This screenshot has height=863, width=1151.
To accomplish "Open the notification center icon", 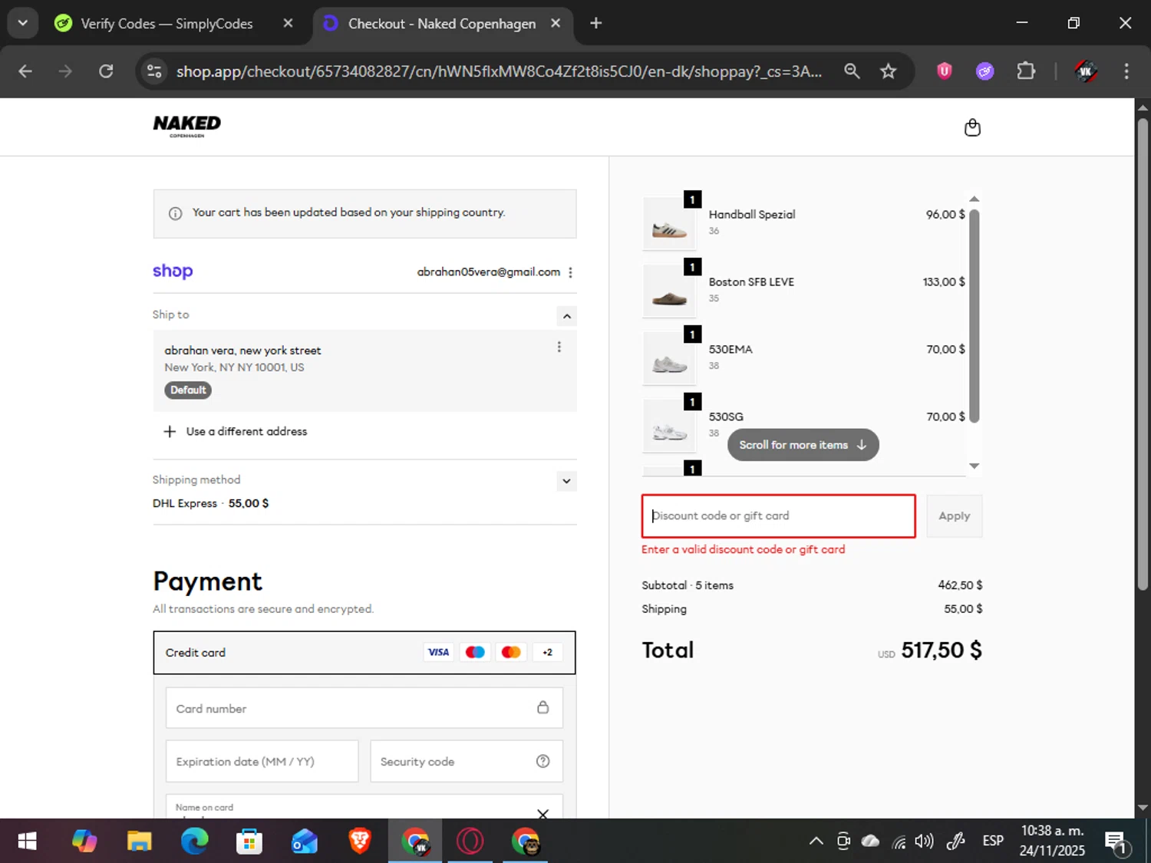I will pyautogui.click(x=1116, y=842).
